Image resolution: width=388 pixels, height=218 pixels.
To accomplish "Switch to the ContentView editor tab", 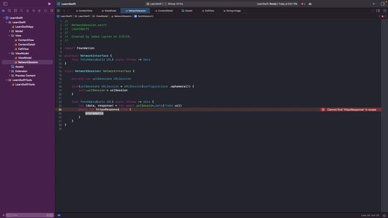I will tap(84, 11).
